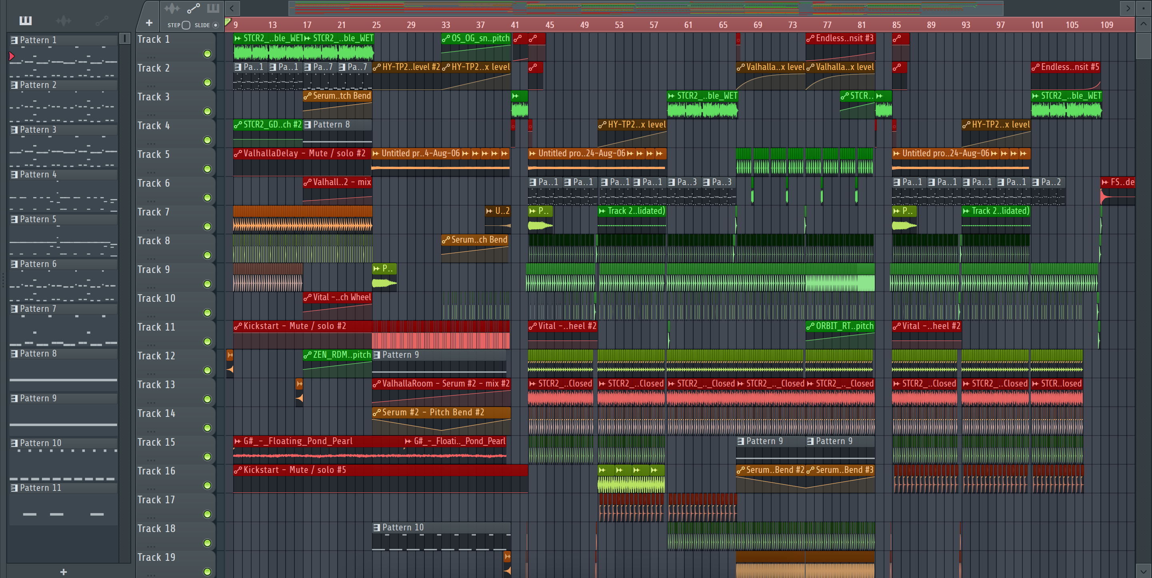
Task: Click the red play arrow below Pattern 1
Action: [x=12, y=56]
